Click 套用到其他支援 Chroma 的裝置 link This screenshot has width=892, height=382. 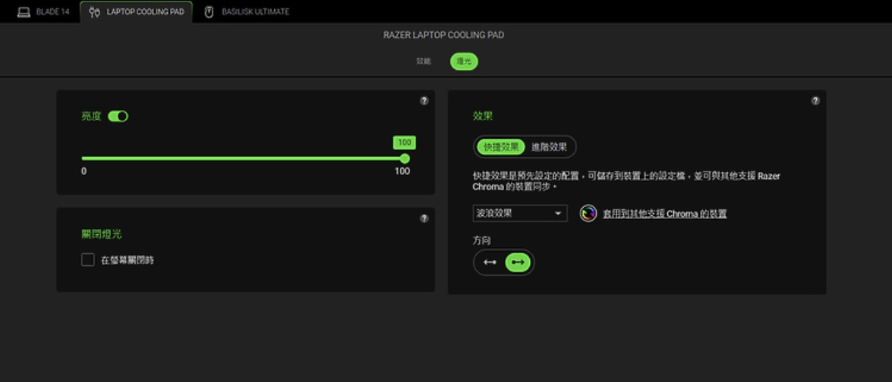coord(664,214)
